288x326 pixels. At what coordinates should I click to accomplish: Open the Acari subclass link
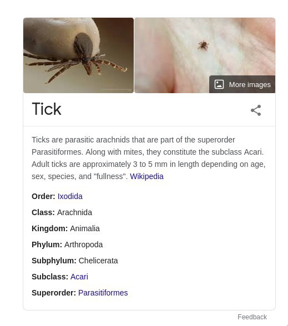[79, 277]
